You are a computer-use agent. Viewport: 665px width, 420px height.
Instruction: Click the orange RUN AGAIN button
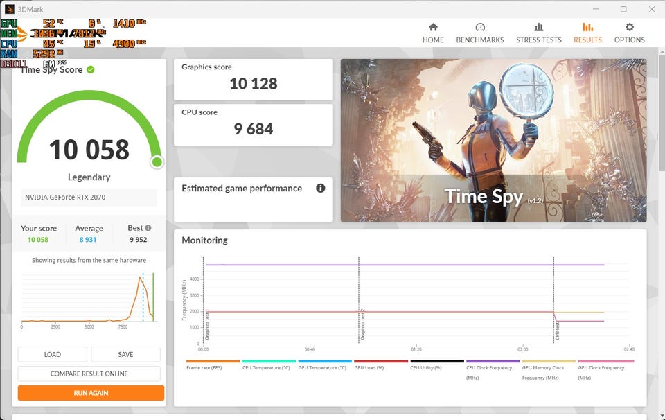(x=91, y=393)
